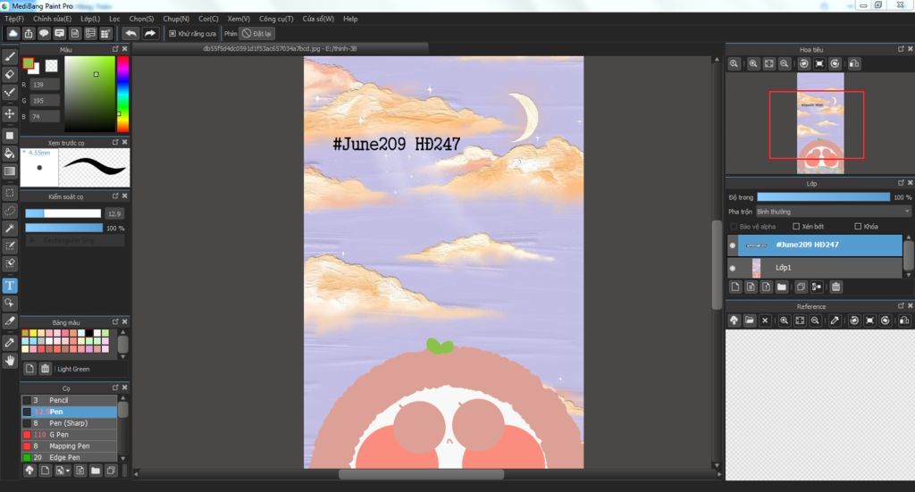Screen dimensions: 915x492
Task: Enable the Khóa lock checkbox
Action: 858,226
